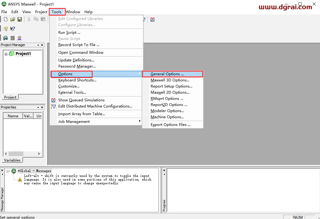Pin arrow on Project Manager panel header

click(38, 45)
